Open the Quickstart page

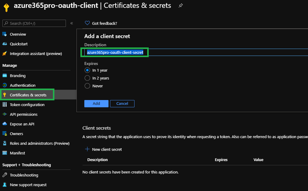tap(19, 44)
